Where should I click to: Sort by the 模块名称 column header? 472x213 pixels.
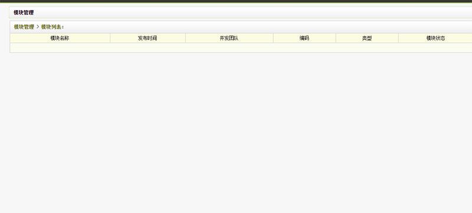click(x=60, y=38)
